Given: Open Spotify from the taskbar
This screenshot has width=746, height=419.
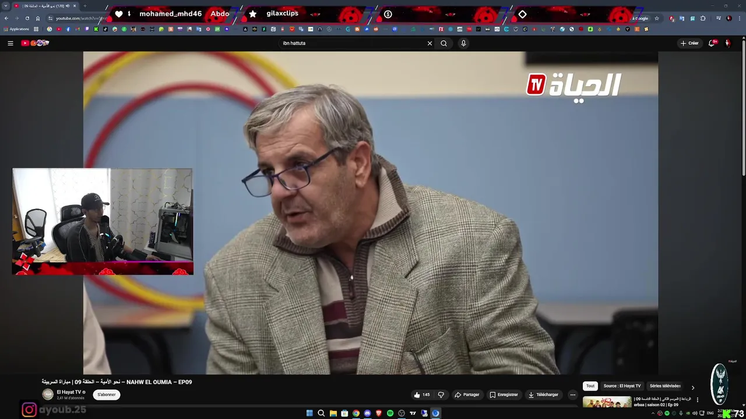Looking at the screenshot, I should pos(390,413).
